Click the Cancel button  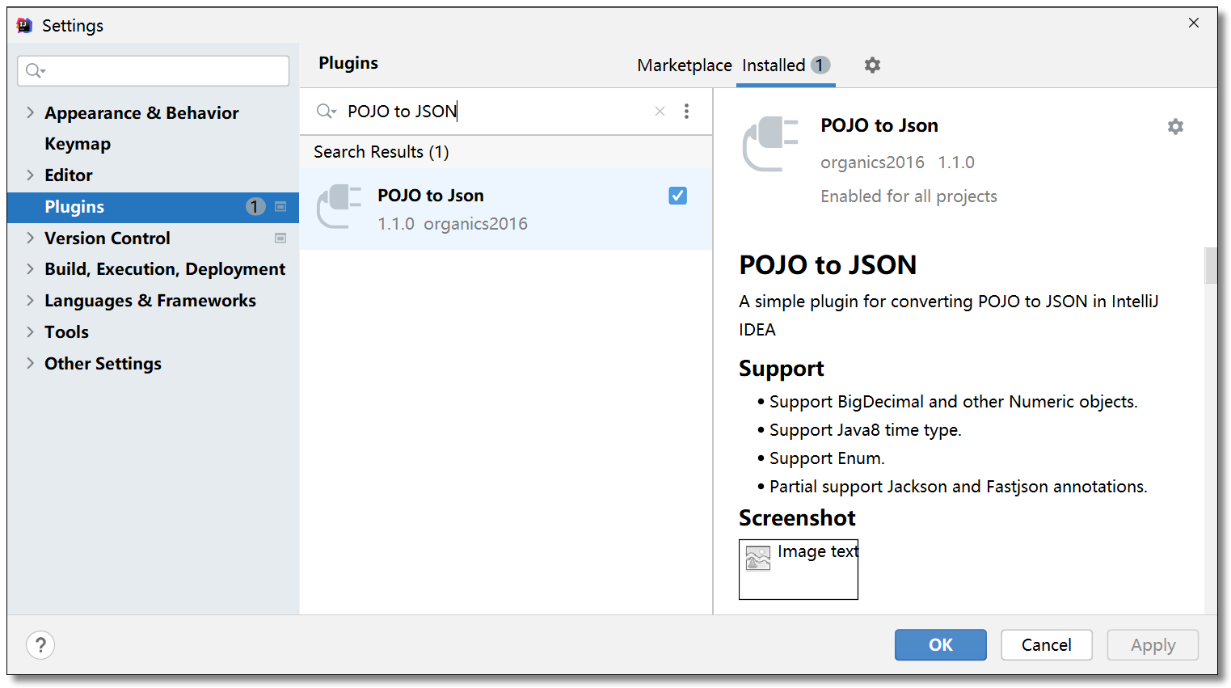click(x=1047, y=645)
